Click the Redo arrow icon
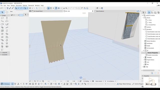The height and width of the screenshot is (90, 160). [x=4, y=8]
